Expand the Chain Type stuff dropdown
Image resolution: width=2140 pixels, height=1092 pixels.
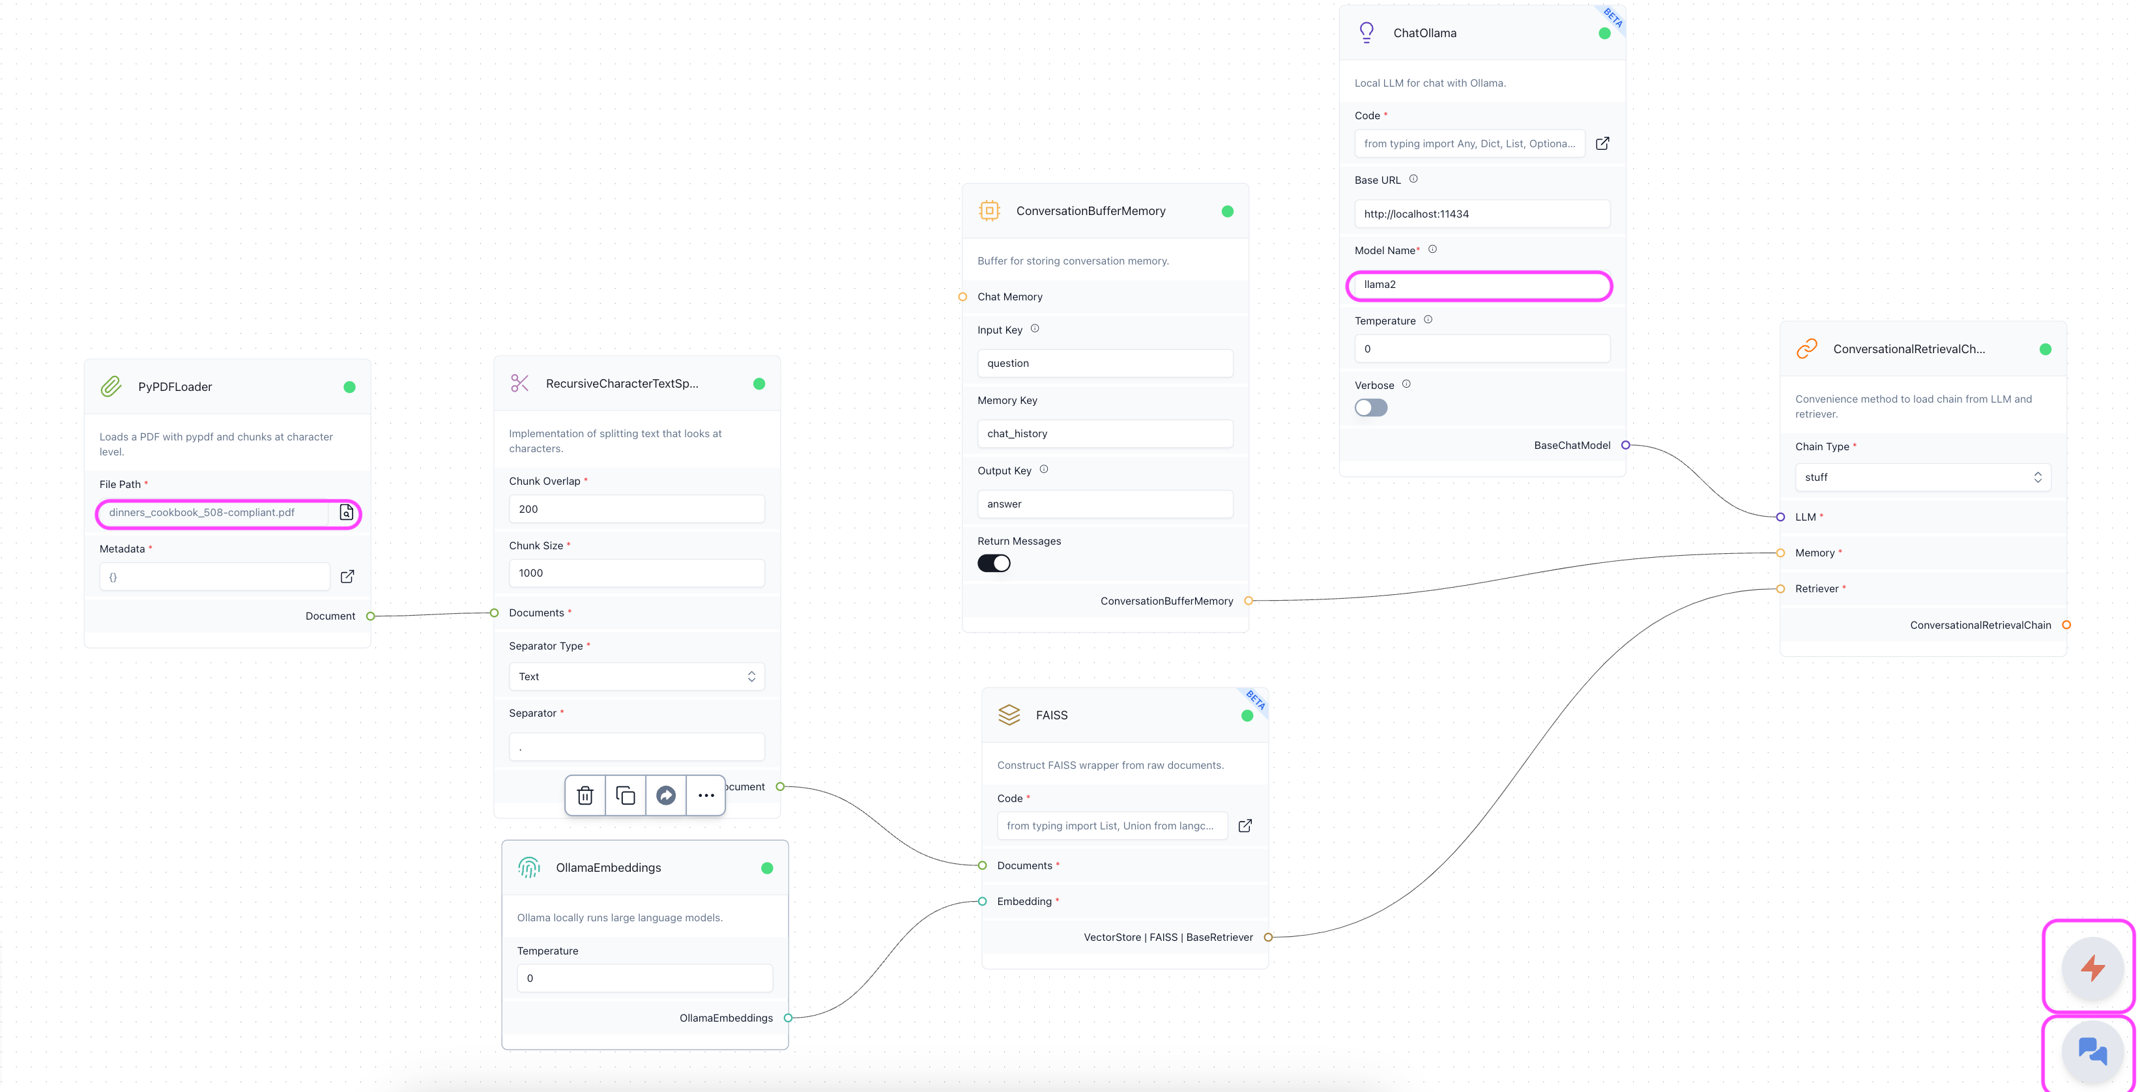coord(1922,478)
